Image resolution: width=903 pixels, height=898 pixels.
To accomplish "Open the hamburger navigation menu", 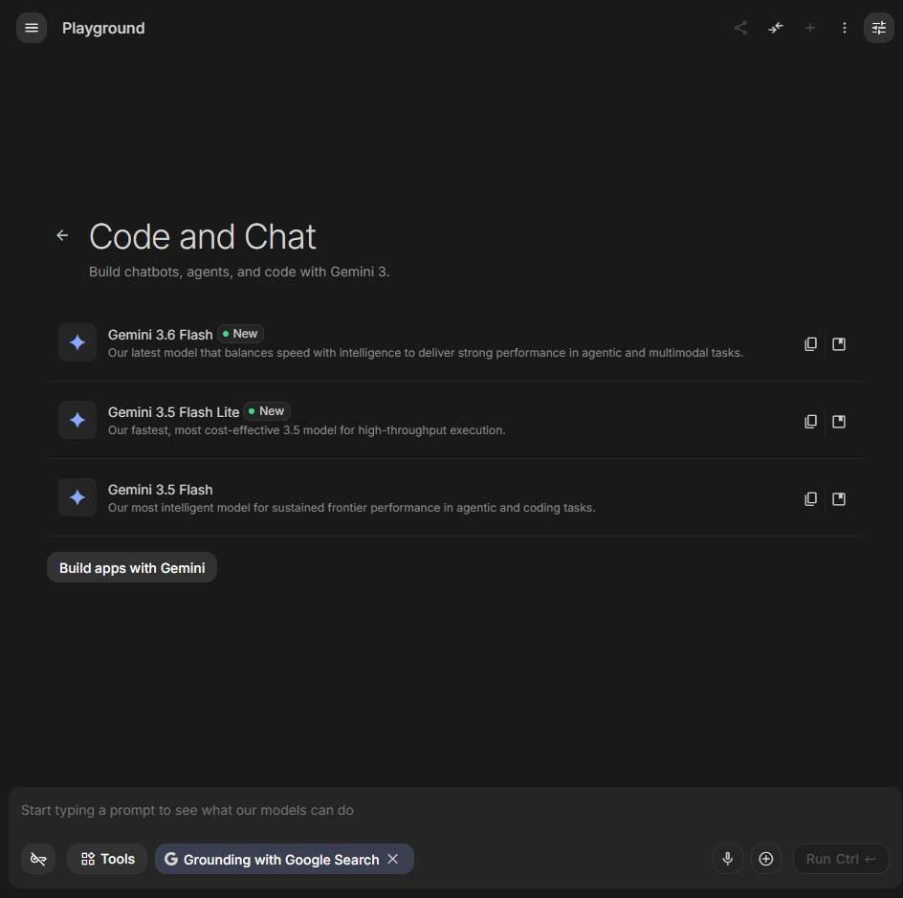I will (32, 28).
